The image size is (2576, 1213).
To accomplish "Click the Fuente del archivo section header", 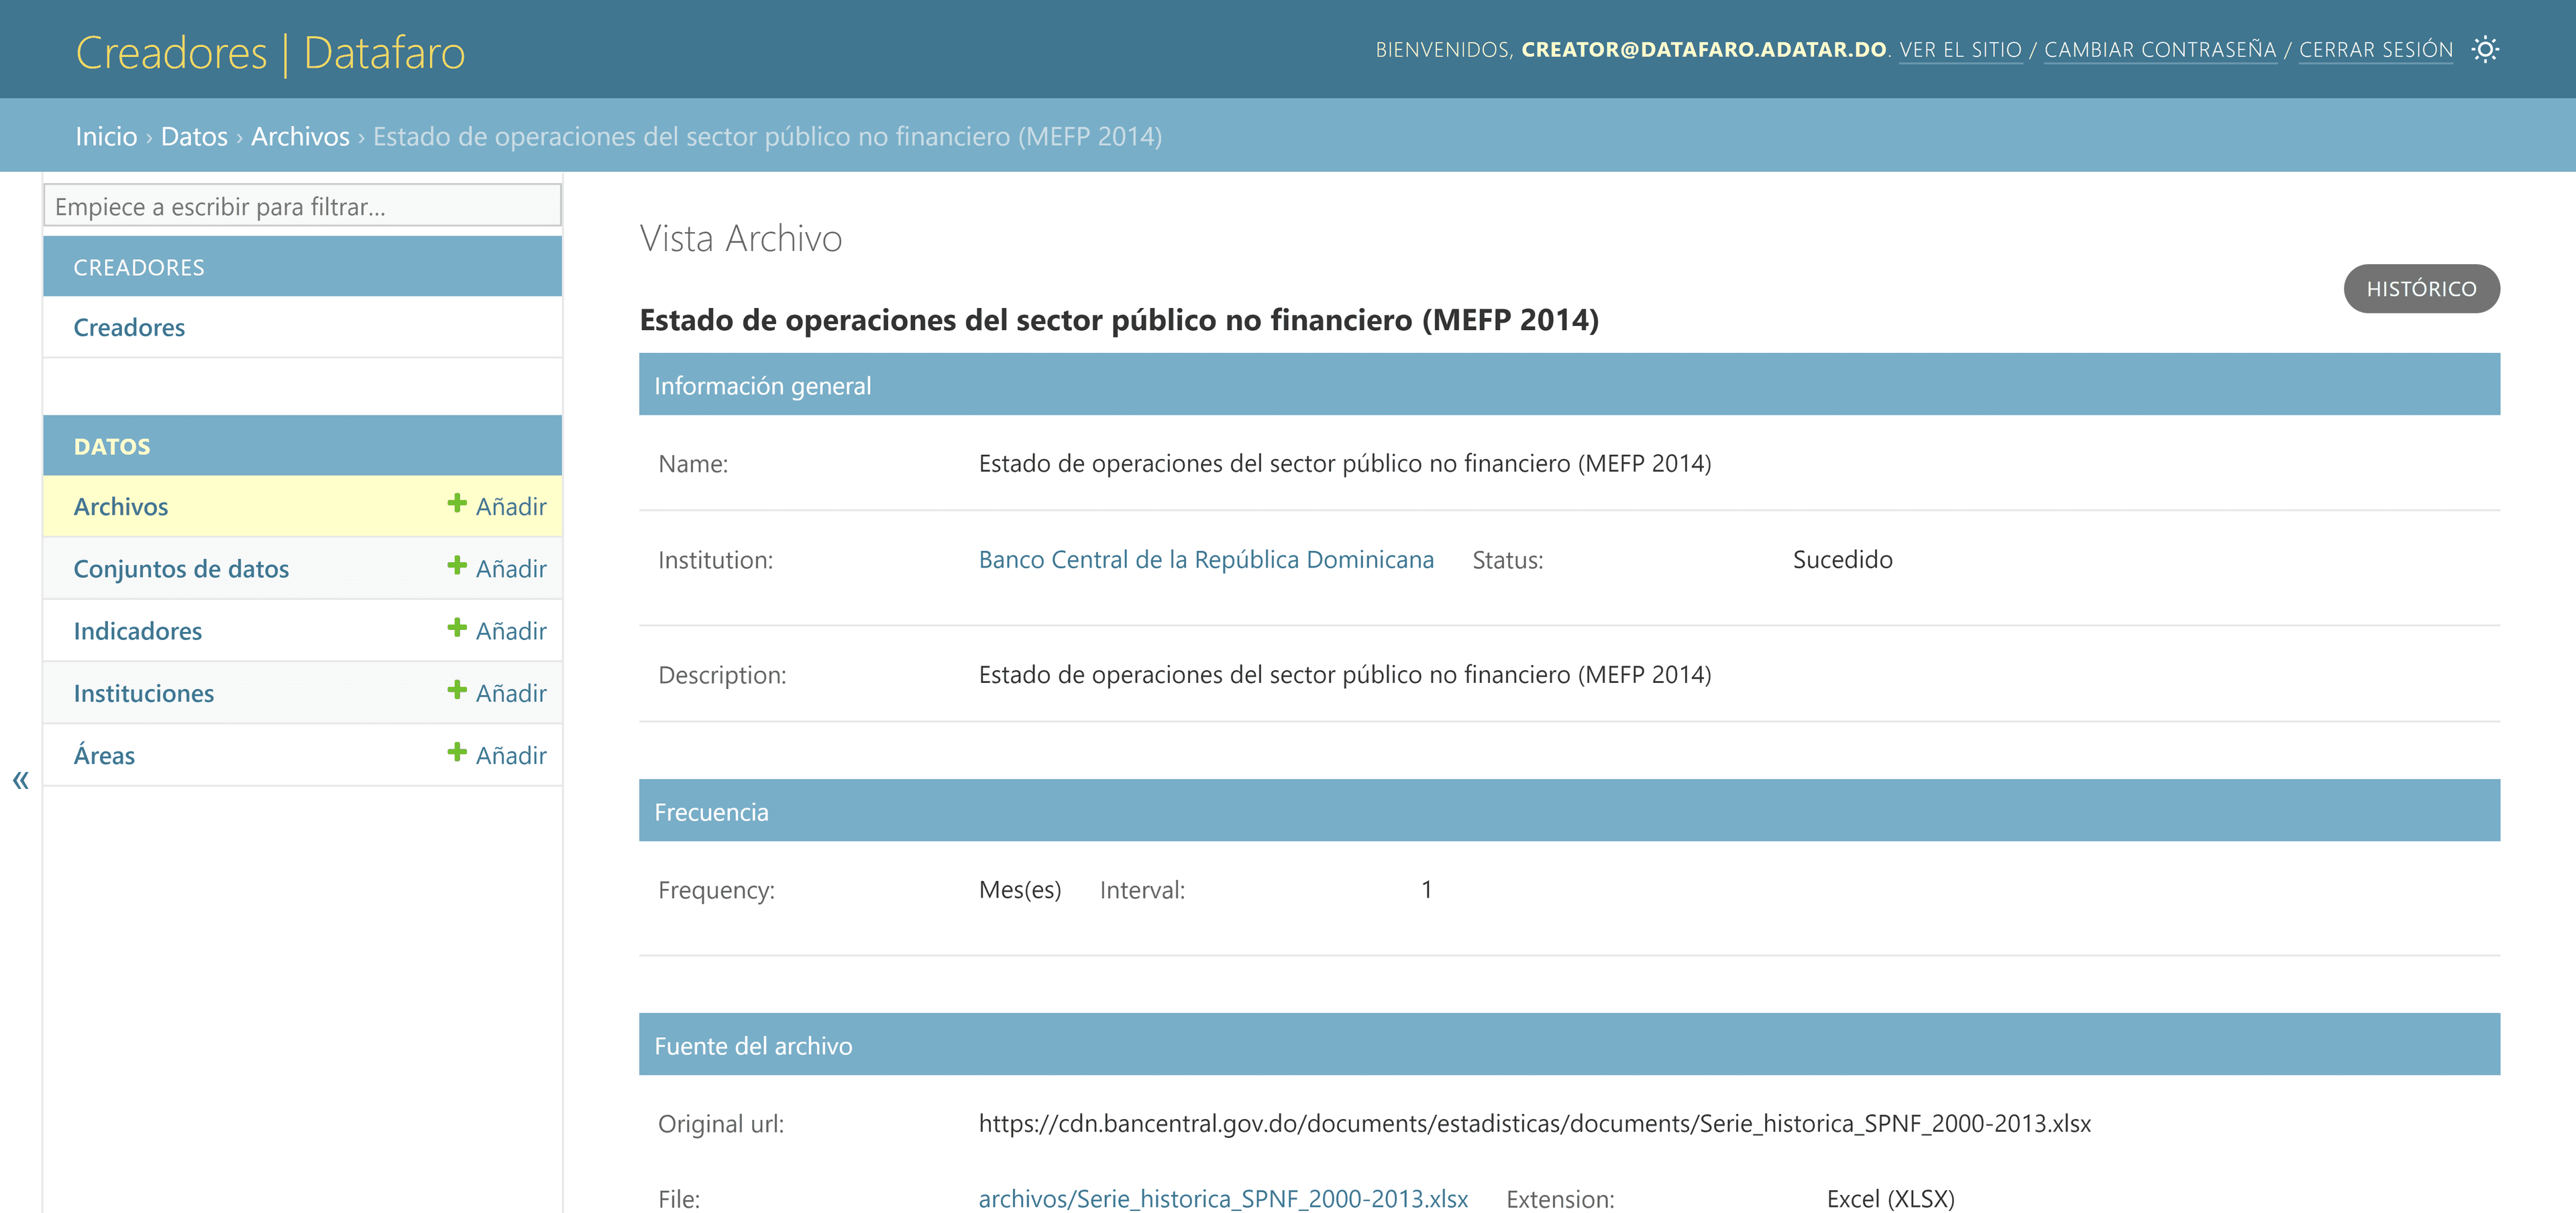I will [x=1569, y=1045].
